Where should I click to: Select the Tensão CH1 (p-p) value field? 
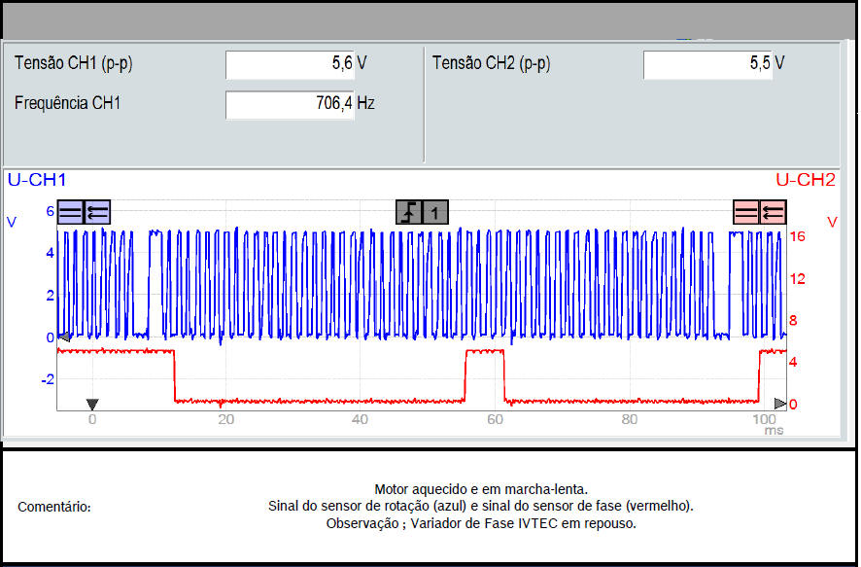(x=300, y=64)
